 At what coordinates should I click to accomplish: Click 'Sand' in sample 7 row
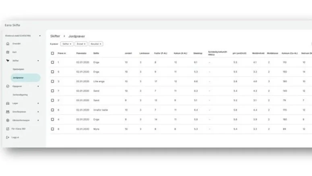coord(96,91)
